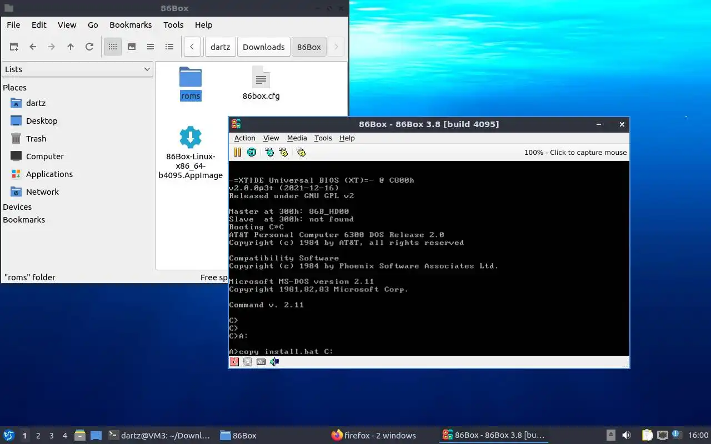Open the Go menu
The height and width of the screenshot is (444, 711).
93,25
